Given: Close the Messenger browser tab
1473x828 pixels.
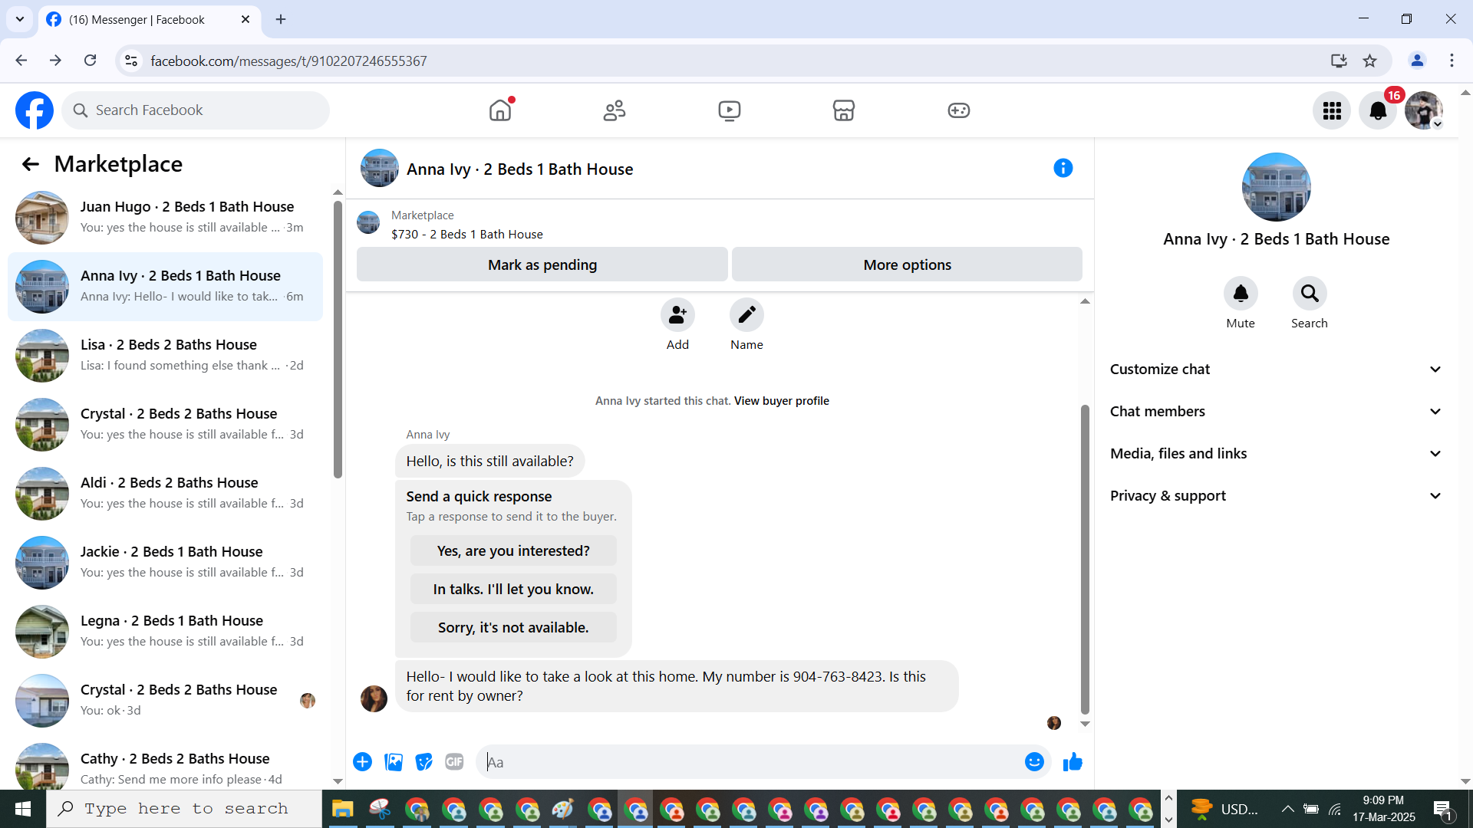Looking at the screenshot, I should 245,19.
